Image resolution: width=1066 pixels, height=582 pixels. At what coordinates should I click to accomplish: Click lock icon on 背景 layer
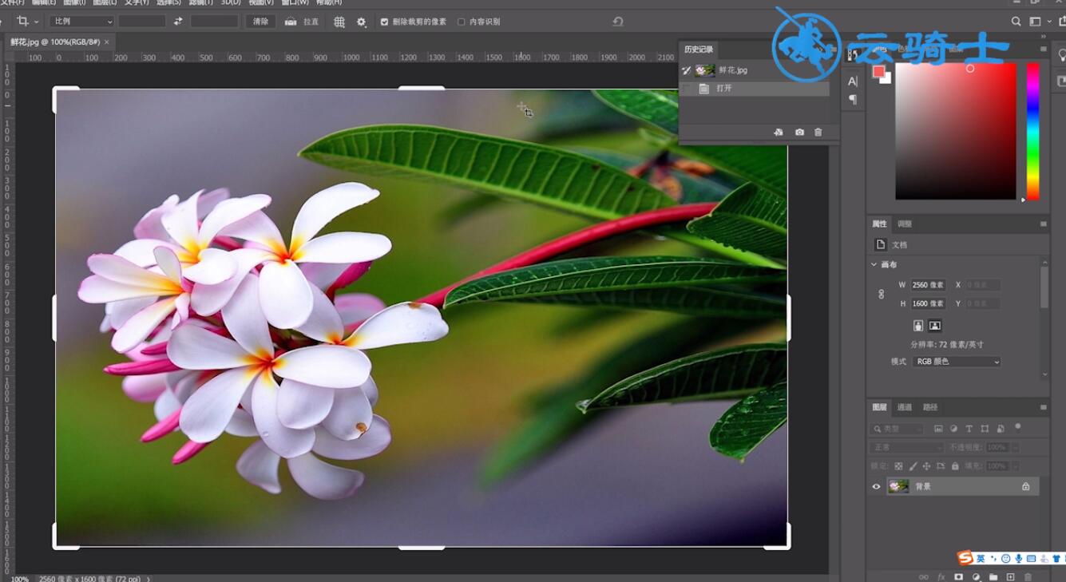(x=1026, y=486)
